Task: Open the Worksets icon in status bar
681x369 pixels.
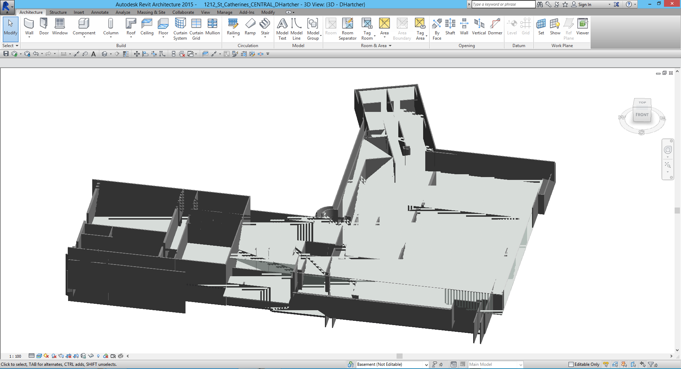Action: (x=351, y=364)
